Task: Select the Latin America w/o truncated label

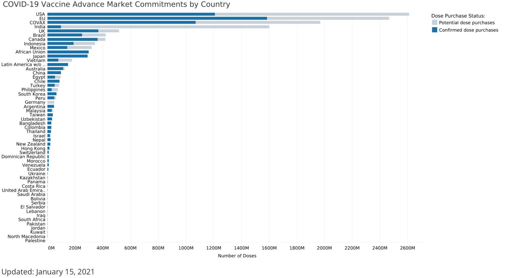Action: click(x=23, y=65)
